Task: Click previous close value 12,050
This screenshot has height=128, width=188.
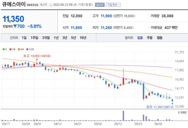Action: (x=76, y=16)
